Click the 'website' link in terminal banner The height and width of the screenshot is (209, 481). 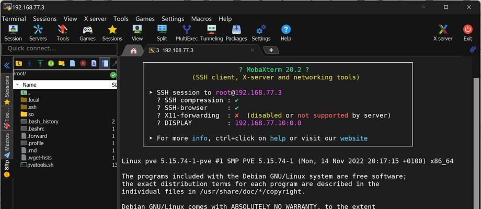(x=354, y=138)
